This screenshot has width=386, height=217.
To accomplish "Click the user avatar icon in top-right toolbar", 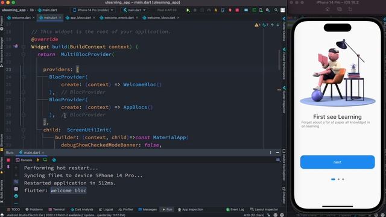I will [283, 10].
